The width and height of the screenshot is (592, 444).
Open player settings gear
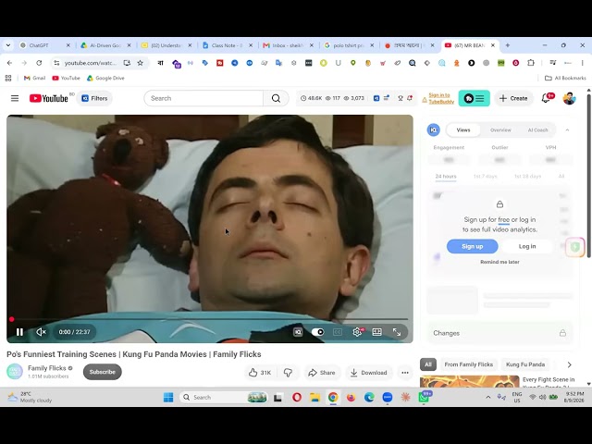coord(357,332)
